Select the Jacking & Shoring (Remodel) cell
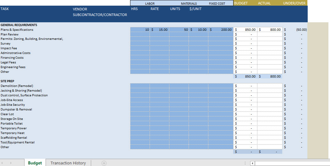 coord(21,91)
